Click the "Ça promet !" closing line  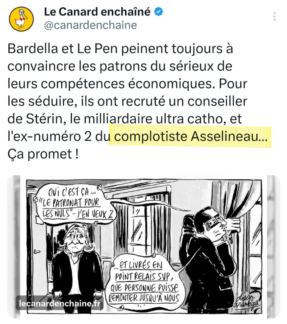tap(43, 154)
